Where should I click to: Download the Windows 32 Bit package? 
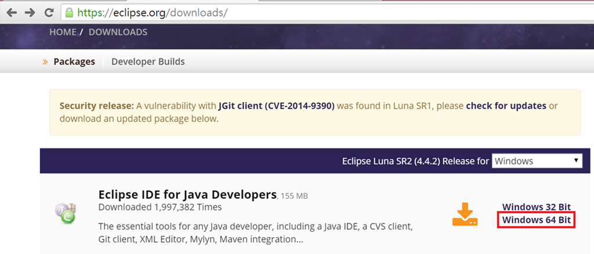[537, 207]
